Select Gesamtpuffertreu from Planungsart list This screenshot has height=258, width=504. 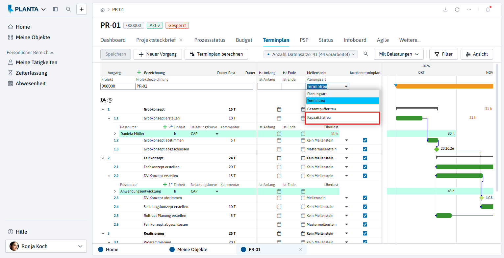point(342,109)
